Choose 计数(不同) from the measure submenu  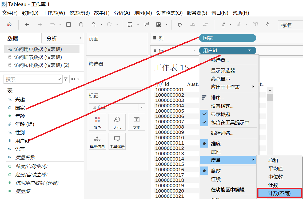280,193
